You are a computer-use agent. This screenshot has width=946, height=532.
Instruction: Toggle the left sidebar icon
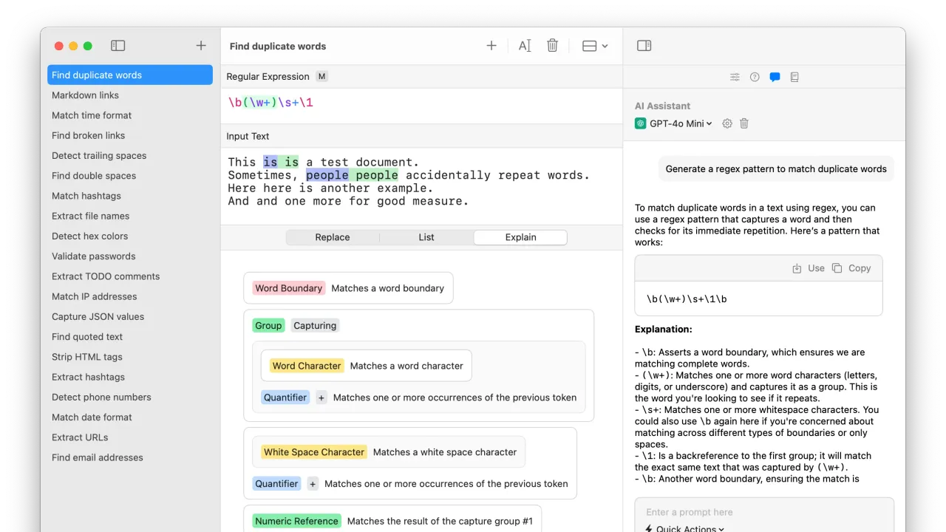[x=118, y=46]
